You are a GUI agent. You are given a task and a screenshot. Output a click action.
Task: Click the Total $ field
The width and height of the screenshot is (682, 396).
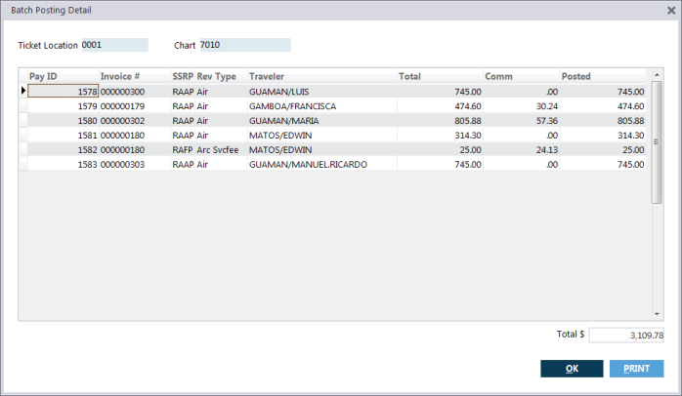tap(626, 335)
